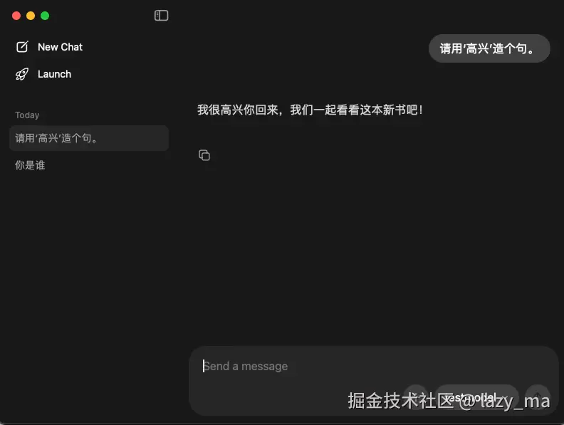Click the Today section header
This screenshot has height=425, width=564.
[x=27, y=115]
